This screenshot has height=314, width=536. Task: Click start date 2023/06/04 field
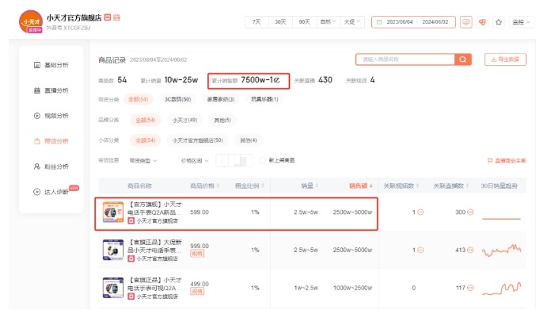click(400, 22)
